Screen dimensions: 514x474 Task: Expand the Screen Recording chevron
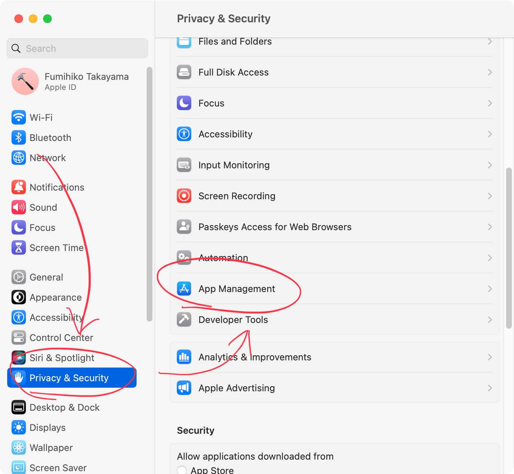pos(490,196)
